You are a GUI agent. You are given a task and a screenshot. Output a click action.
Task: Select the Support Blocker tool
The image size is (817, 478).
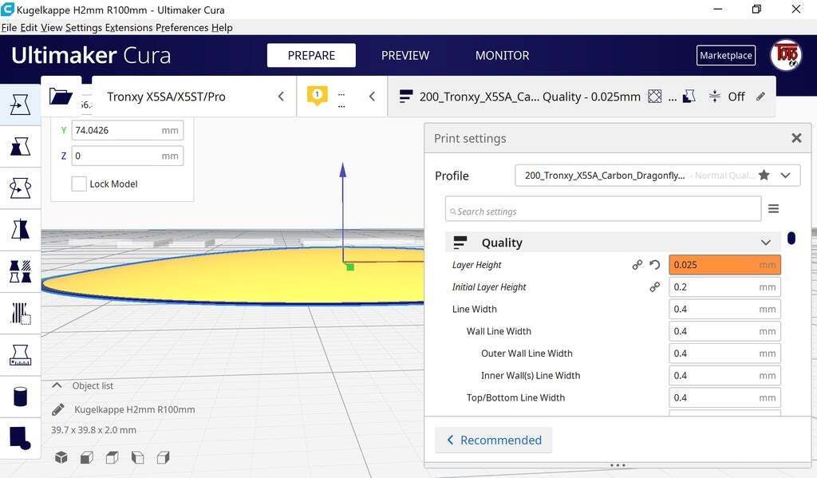(x=20, y=314)
